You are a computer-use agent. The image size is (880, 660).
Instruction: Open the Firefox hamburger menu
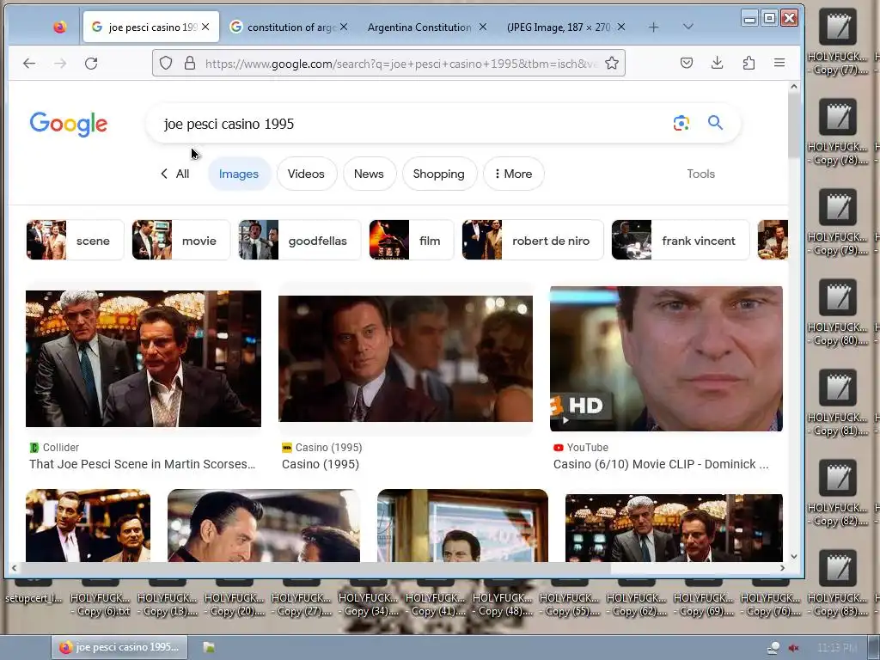point(779,63)
